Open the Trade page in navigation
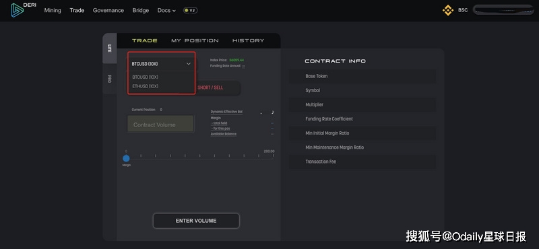Screen dimensions: 539x249 tap(77, 10)
